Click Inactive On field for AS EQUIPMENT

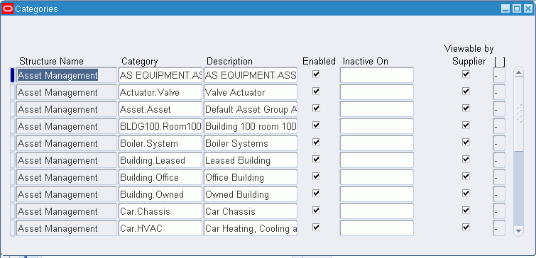point(377,75)
